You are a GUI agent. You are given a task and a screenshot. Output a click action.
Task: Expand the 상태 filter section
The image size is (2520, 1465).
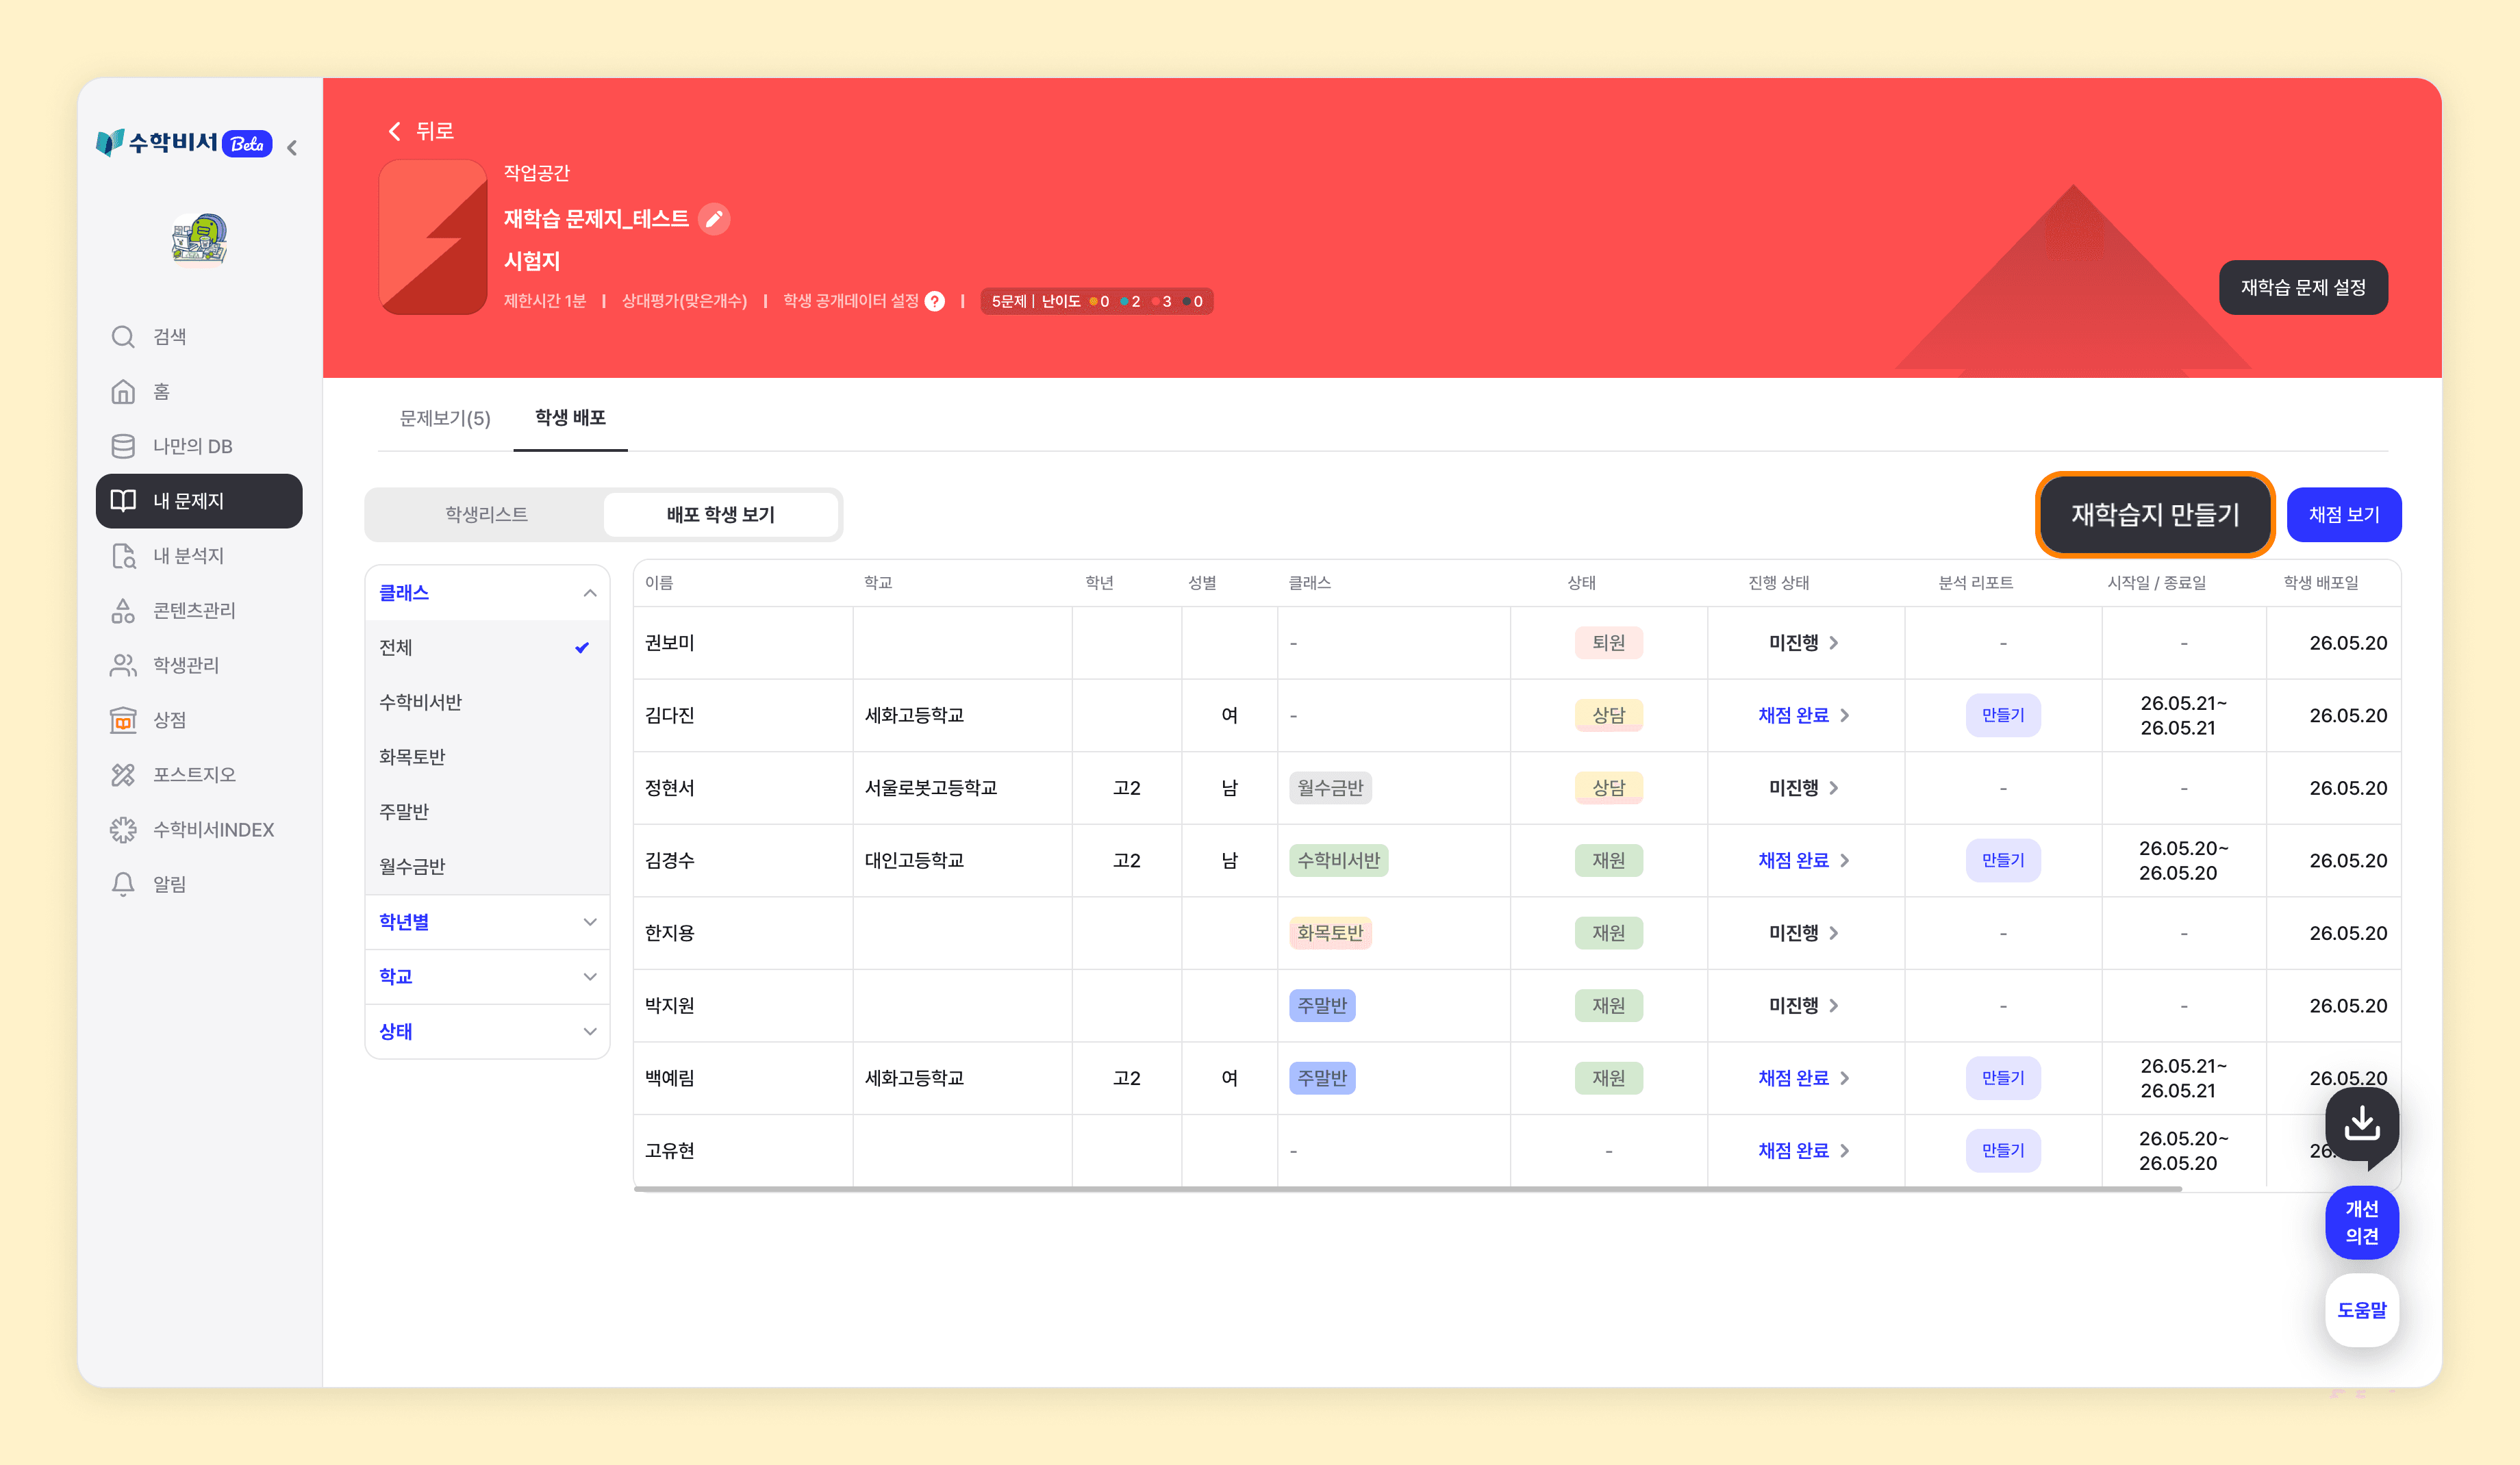coord(487,1031)
